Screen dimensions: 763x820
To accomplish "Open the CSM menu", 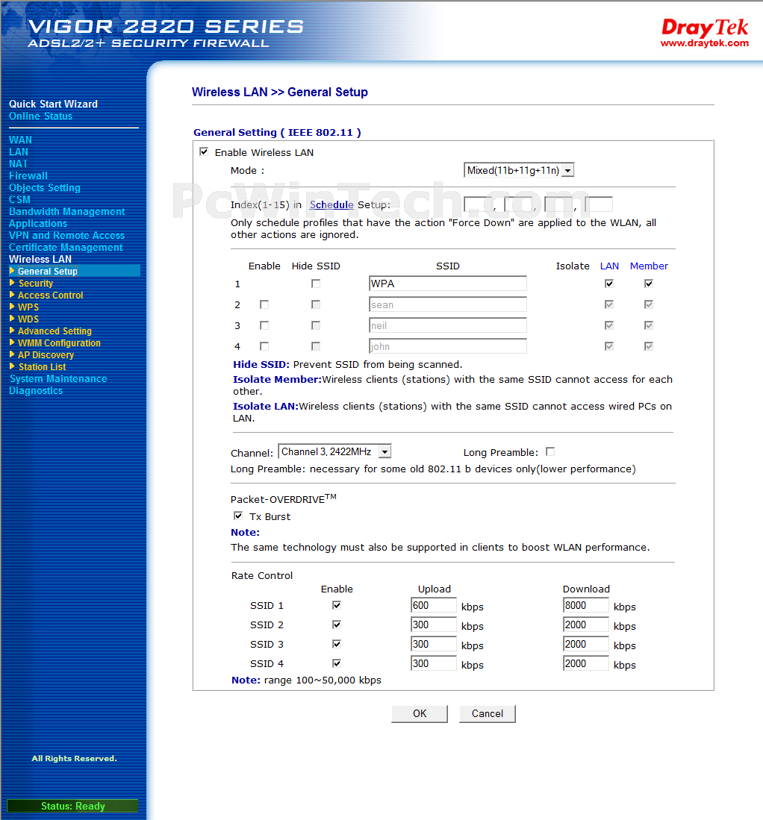I will [20, 200].
